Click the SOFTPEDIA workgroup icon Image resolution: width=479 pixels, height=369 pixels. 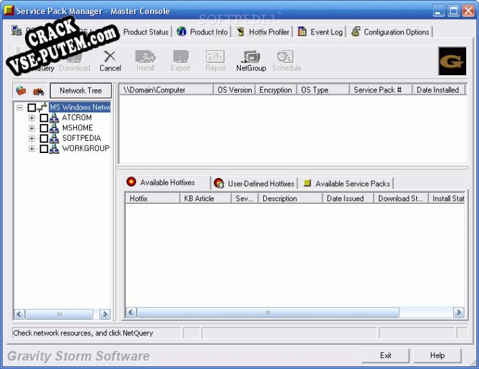coord(54,138)
